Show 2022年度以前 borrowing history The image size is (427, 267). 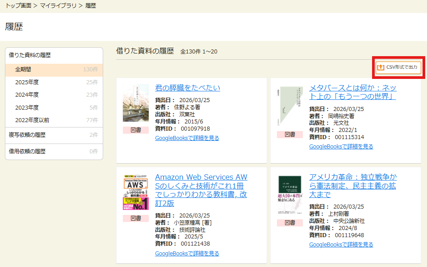pyautogui.click(x=32, y=120)
